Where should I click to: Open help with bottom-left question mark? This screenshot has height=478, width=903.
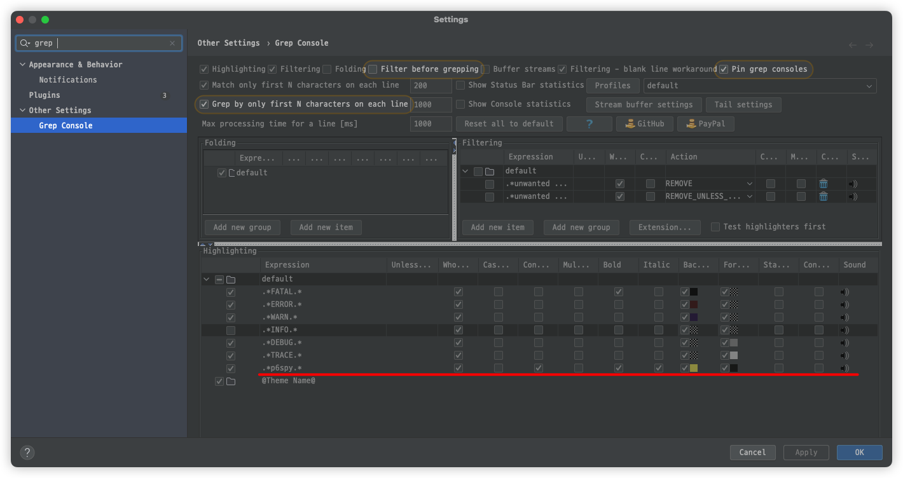pyautogui.click(x=27, y=453)
